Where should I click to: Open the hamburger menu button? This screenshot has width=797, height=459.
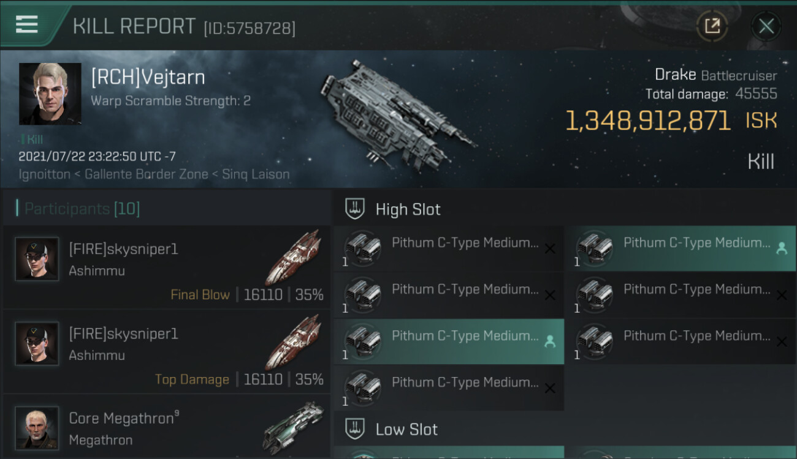tap(27, 24)
